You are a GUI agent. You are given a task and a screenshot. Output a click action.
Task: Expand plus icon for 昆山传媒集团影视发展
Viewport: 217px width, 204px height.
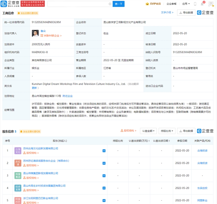coord(104,176)
